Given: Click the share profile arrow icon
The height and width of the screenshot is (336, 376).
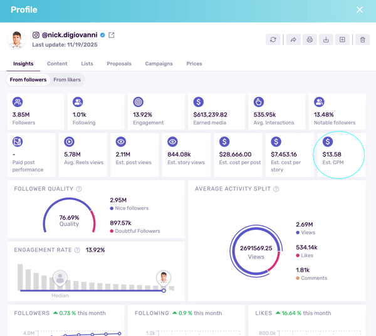Looking at the screenshot, I should coord(293,39).
